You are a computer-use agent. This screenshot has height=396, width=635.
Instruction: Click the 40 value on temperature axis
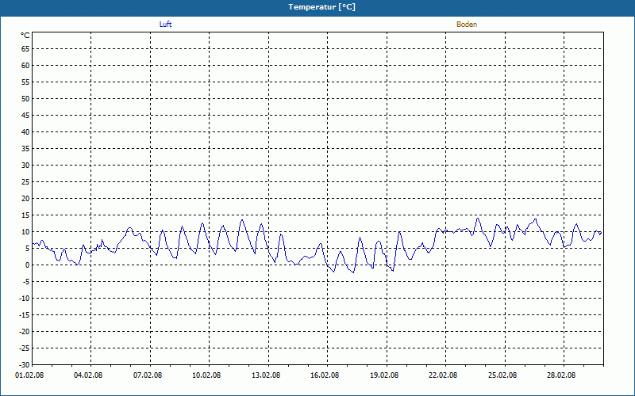click(x=25, y=131)
